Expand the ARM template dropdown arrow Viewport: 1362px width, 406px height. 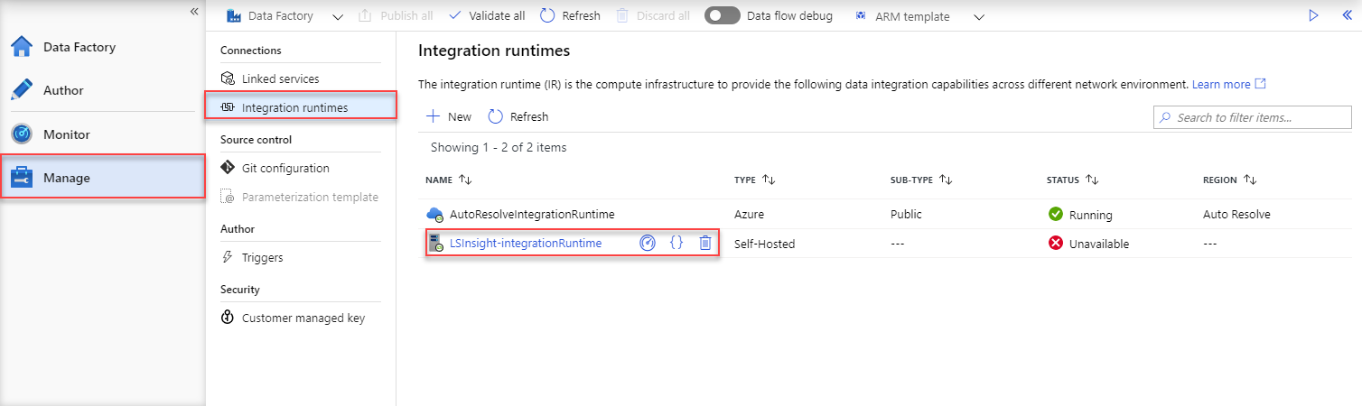979,16
